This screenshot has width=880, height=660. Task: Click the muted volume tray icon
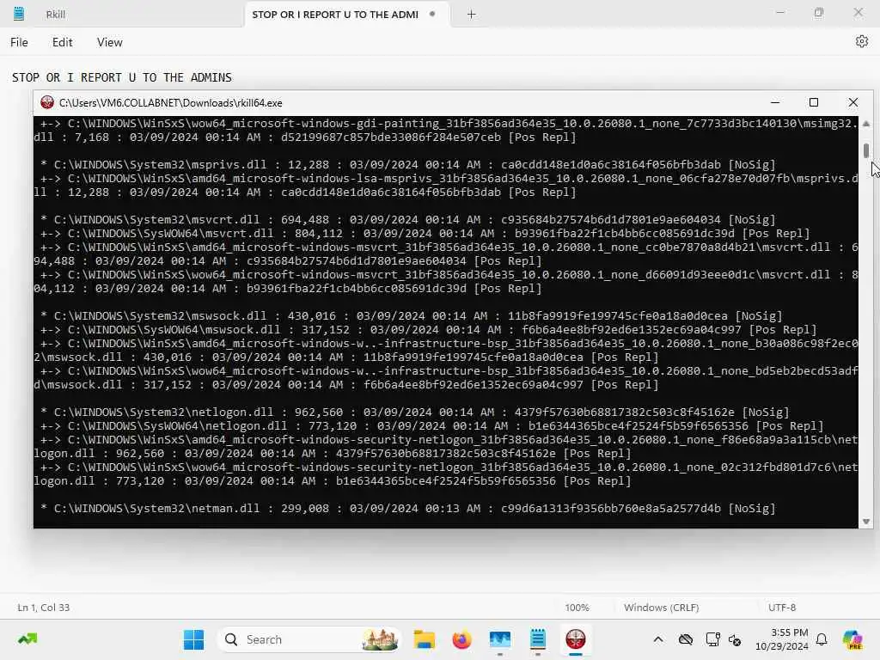(x=735, y=639)
